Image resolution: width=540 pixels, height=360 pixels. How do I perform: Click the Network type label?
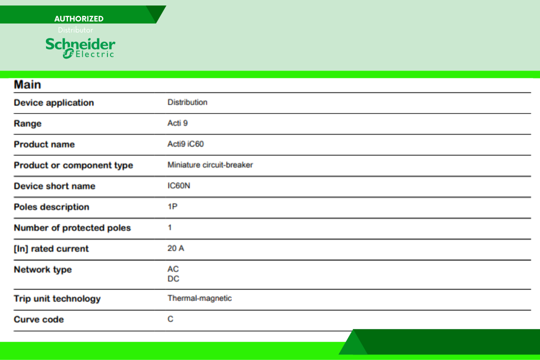click(x=42, y=269)
